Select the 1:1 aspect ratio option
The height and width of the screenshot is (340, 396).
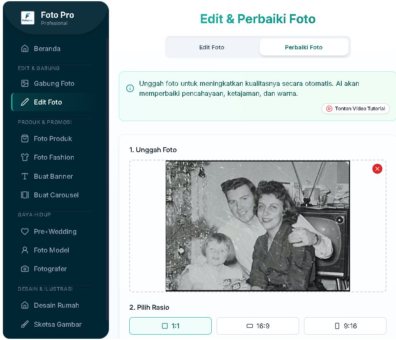pos(170,326)
